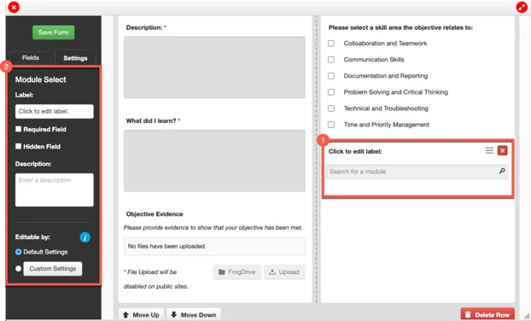
Task: Click Save Form button
Action: (54, 32)
